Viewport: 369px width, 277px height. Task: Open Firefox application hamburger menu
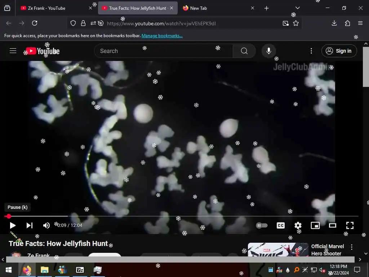pos(360,23)
